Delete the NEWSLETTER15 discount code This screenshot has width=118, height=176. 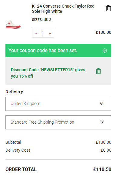(98, 71)
